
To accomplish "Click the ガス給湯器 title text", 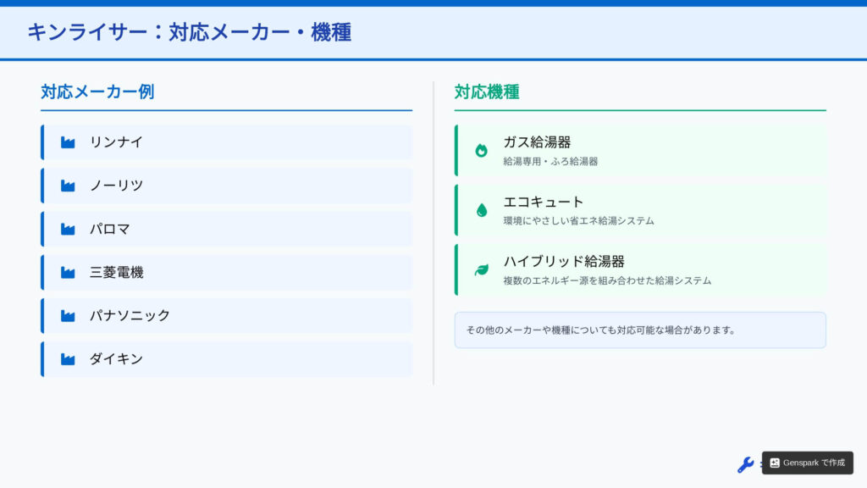I will coord(536,142).
